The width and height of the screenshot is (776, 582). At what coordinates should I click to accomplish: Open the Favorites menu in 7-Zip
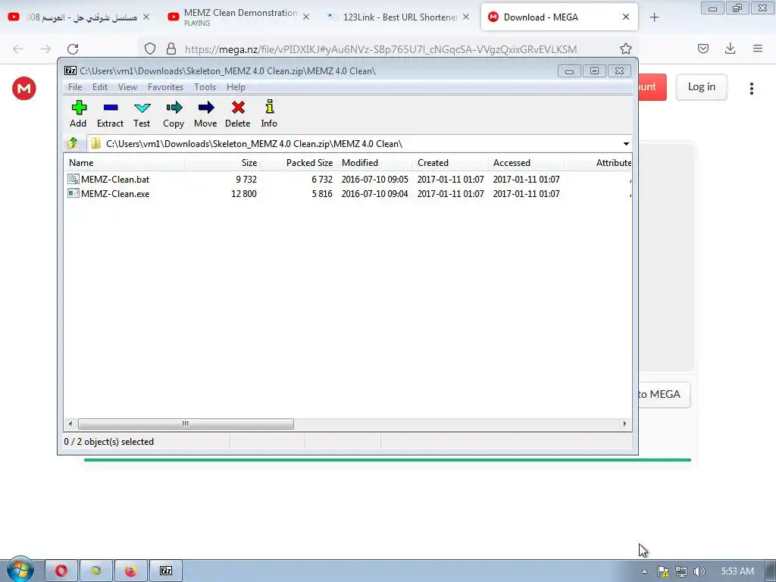tap(166, 87)
